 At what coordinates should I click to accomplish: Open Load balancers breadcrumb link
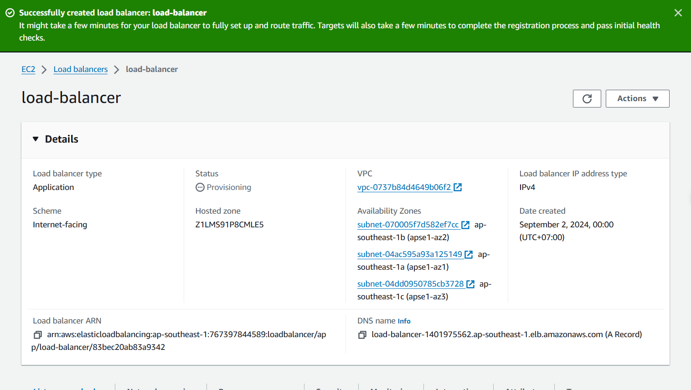[80, 69]
